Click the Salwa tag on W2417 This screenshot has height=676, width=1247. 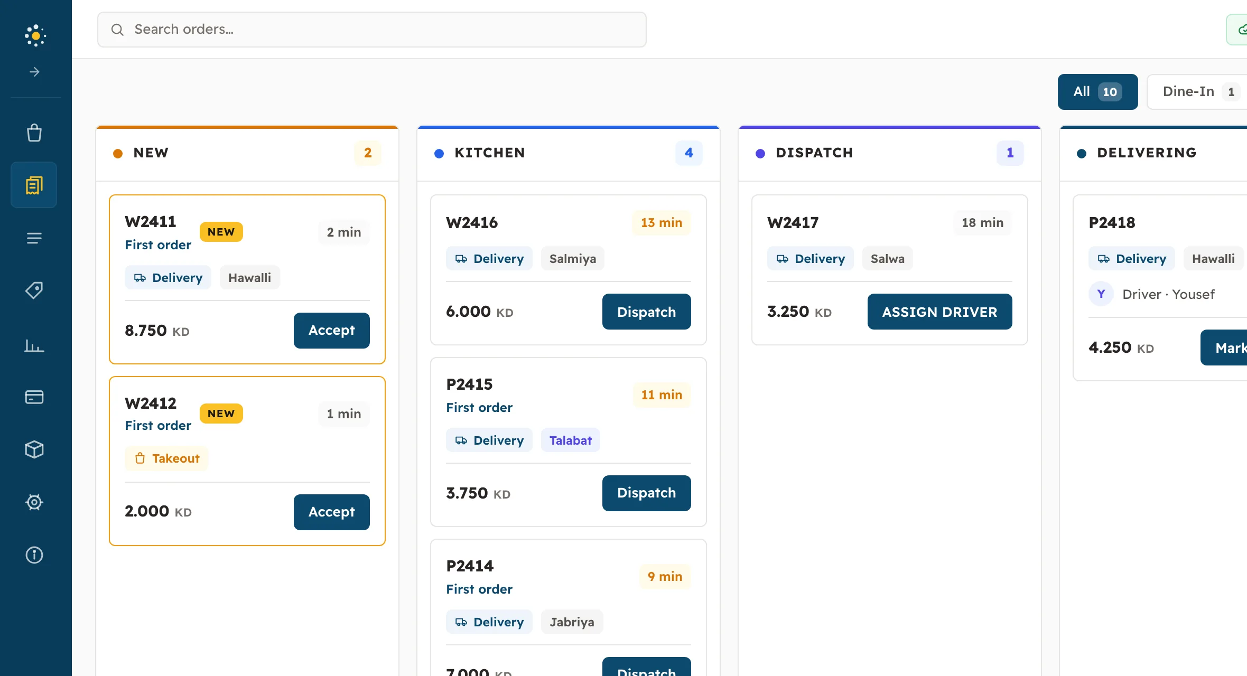(x=888, y=259)
